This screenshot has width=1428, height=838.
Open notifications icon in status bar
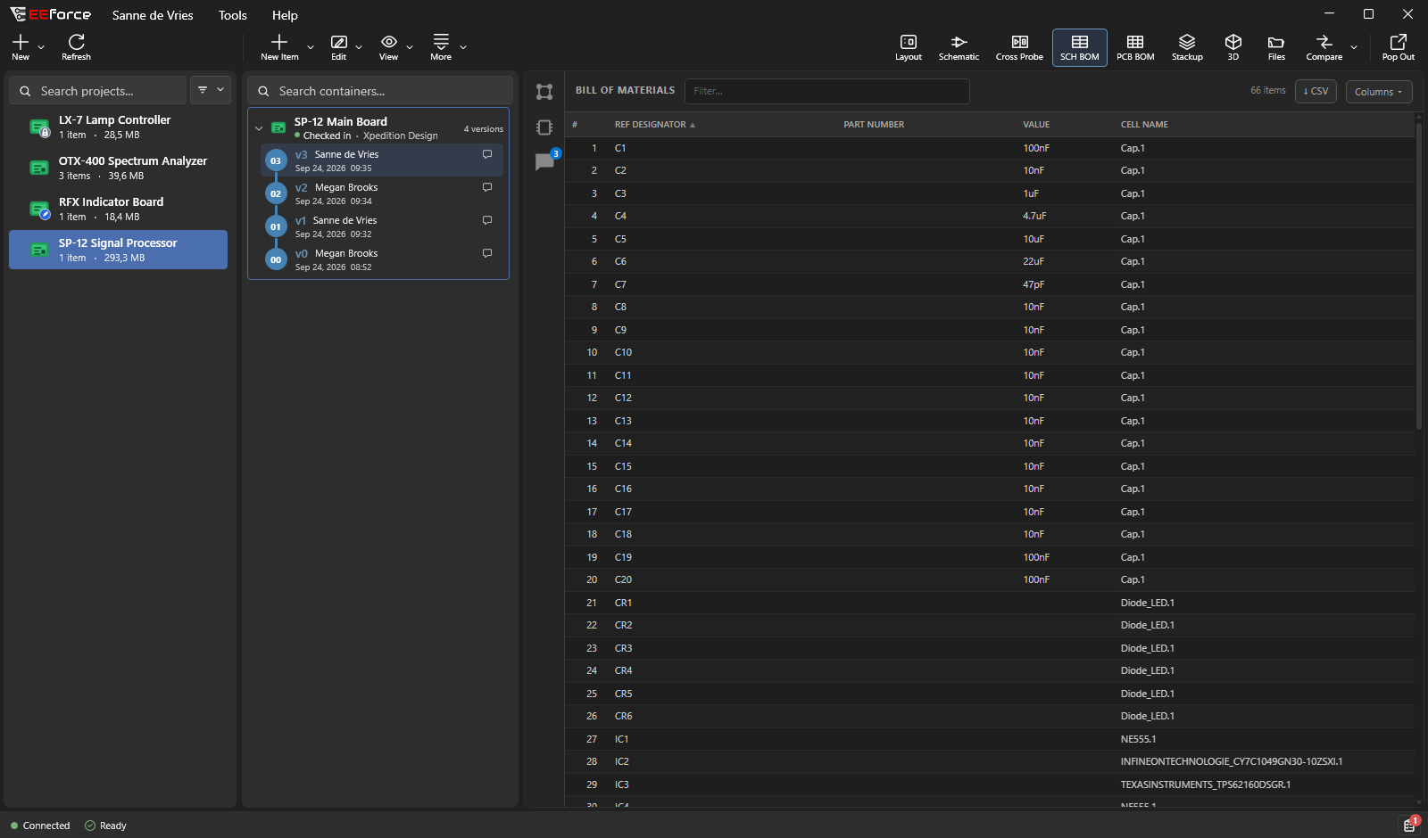click(1409, 825)
